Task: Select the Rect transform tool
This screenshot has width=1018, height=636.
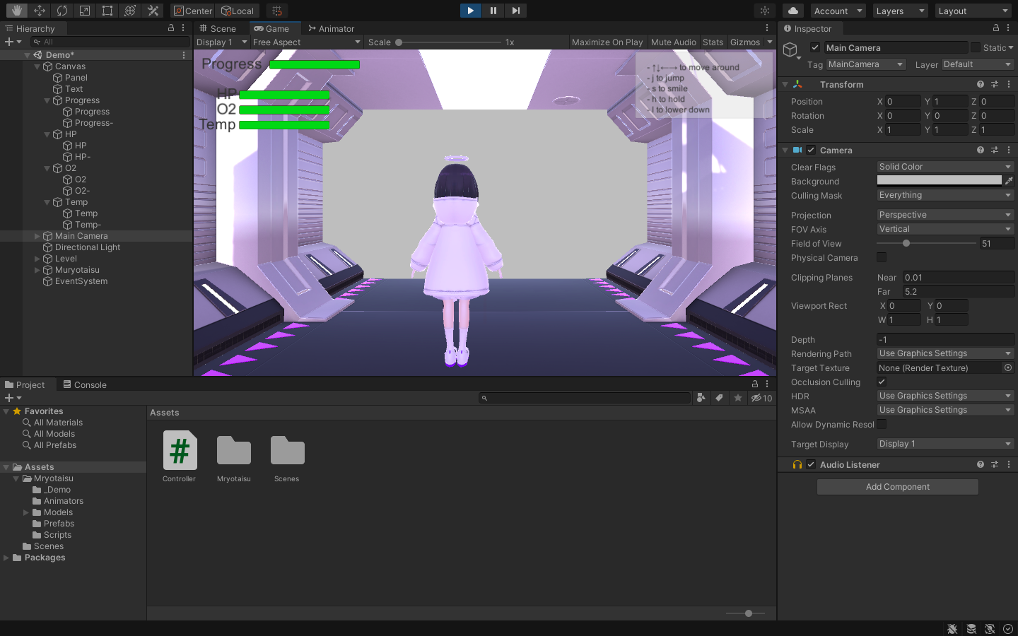Action: (107, 11)
